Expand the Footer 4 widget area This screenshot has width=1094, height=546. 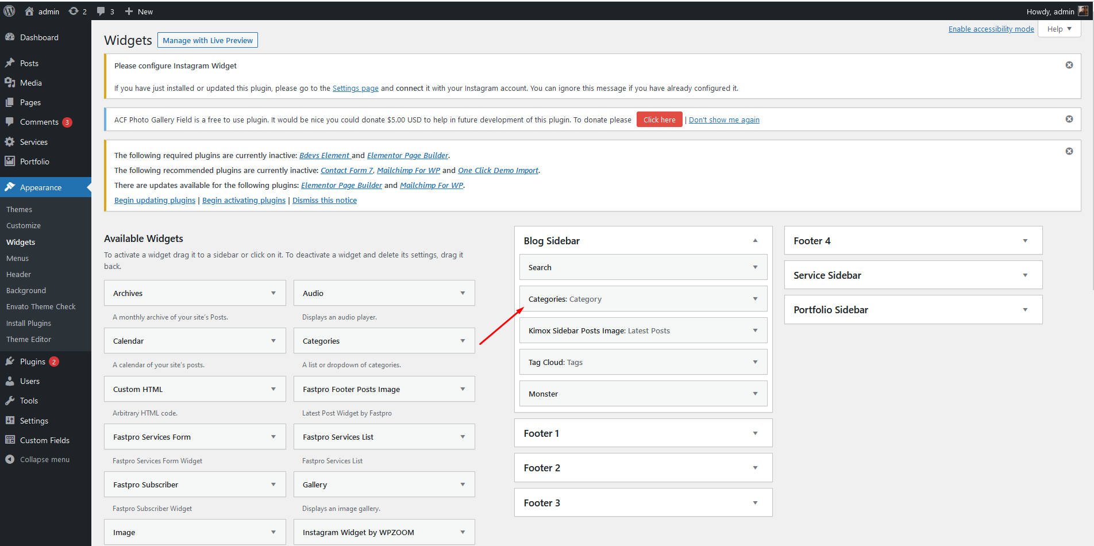(x=1024, y=241)
